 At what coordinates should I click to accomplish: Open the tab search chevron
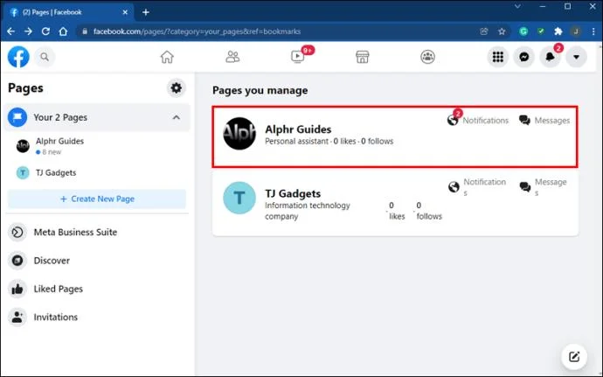pos(517,6)
